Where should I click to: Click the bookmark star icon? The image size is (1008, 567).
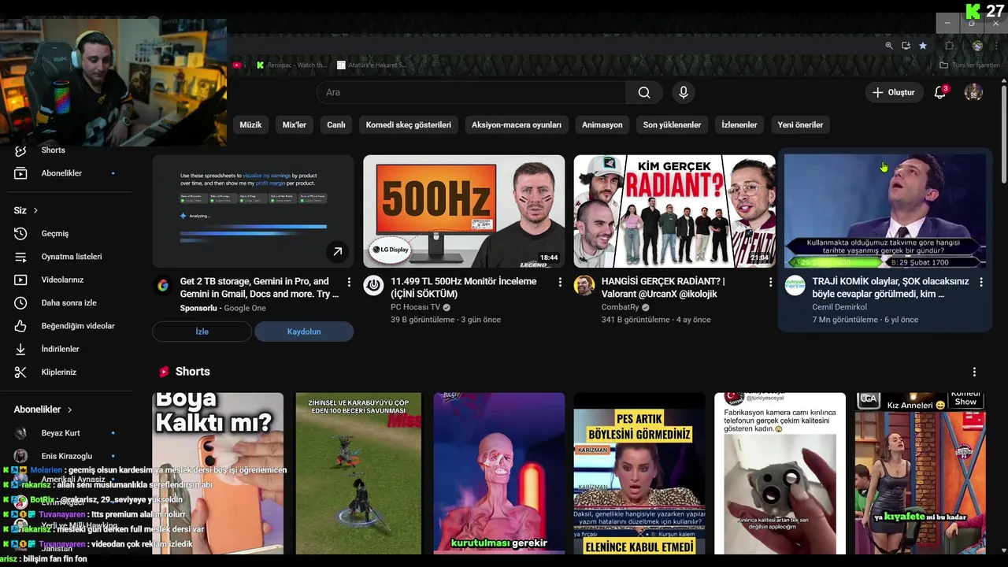click(x=923, y=46)
